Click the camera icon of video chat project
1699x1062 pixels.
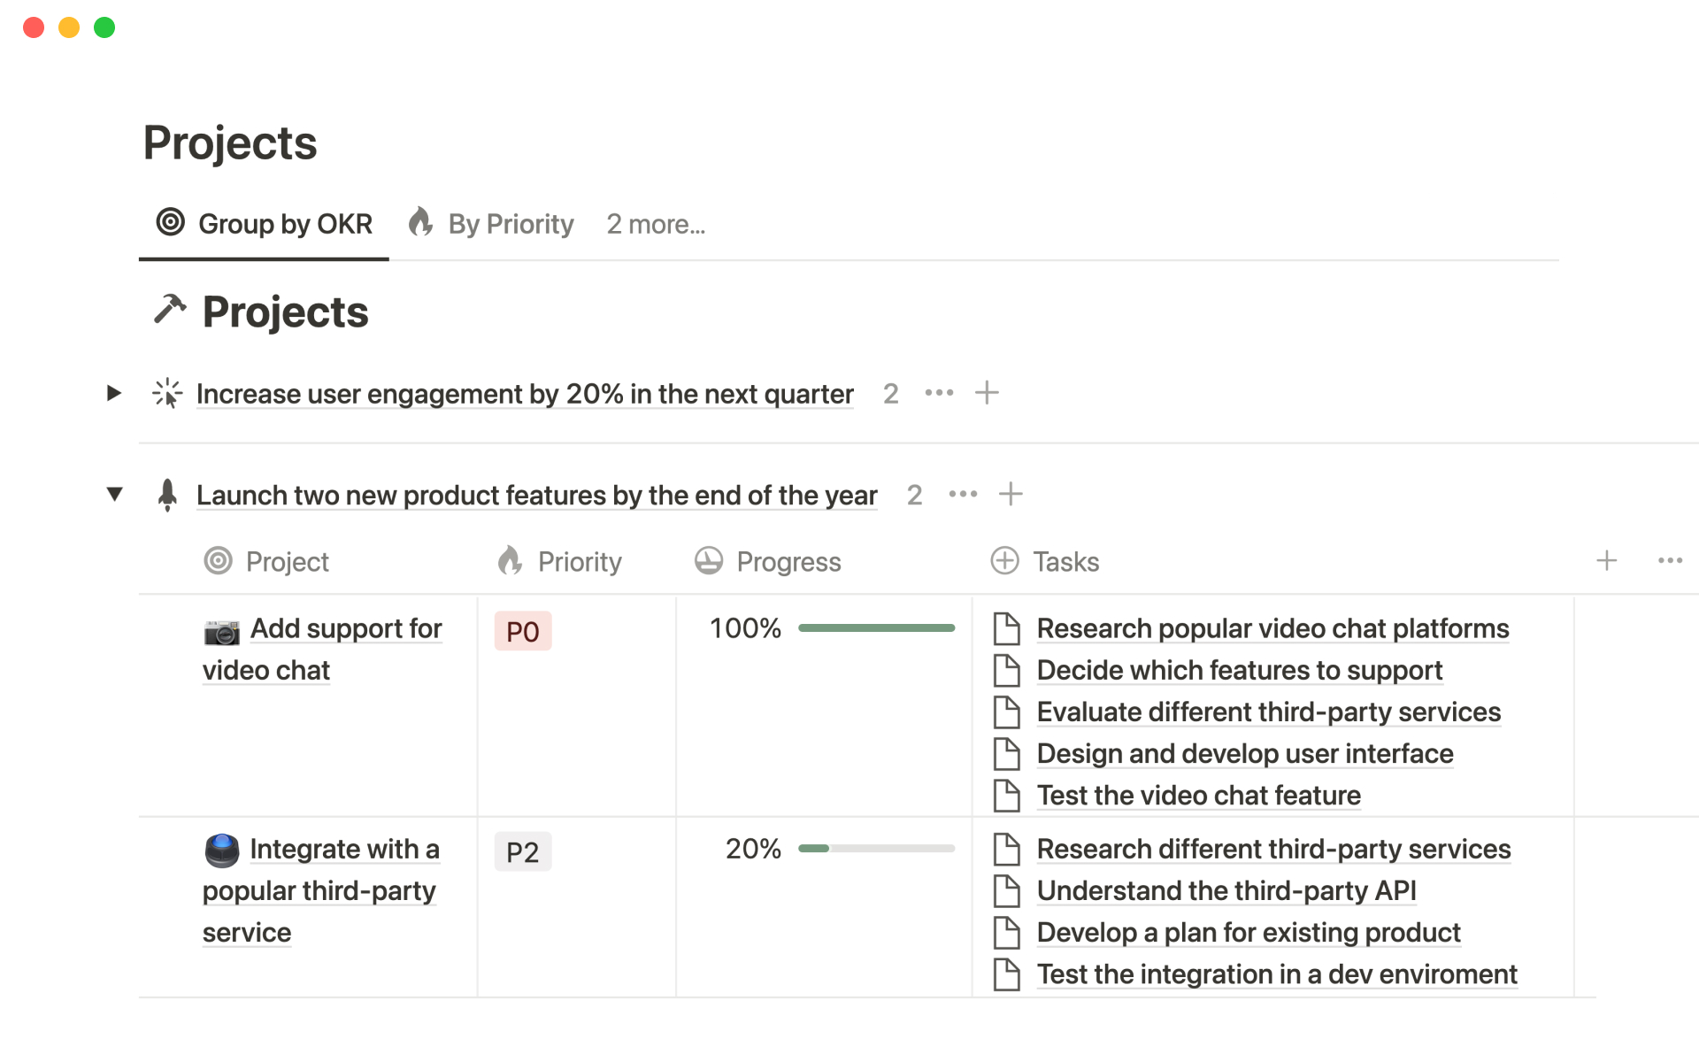221,632
